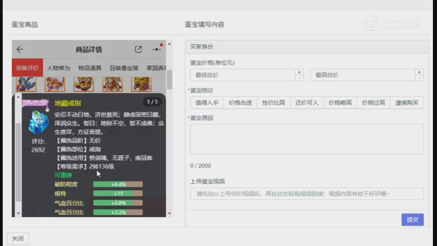Viewport: 437px width, 246px height.
Task: Go back with the left arrow icon
Action: pos(20,50)
